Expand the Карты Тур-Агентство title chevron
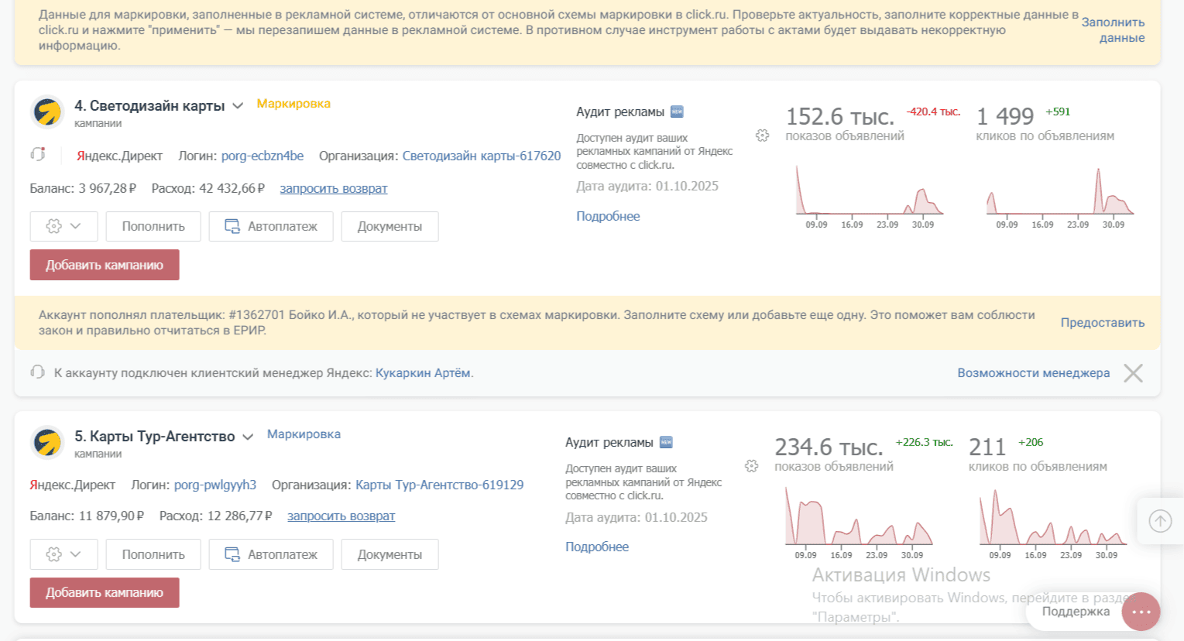1184x641 pixels. click(x=248, y=437)
